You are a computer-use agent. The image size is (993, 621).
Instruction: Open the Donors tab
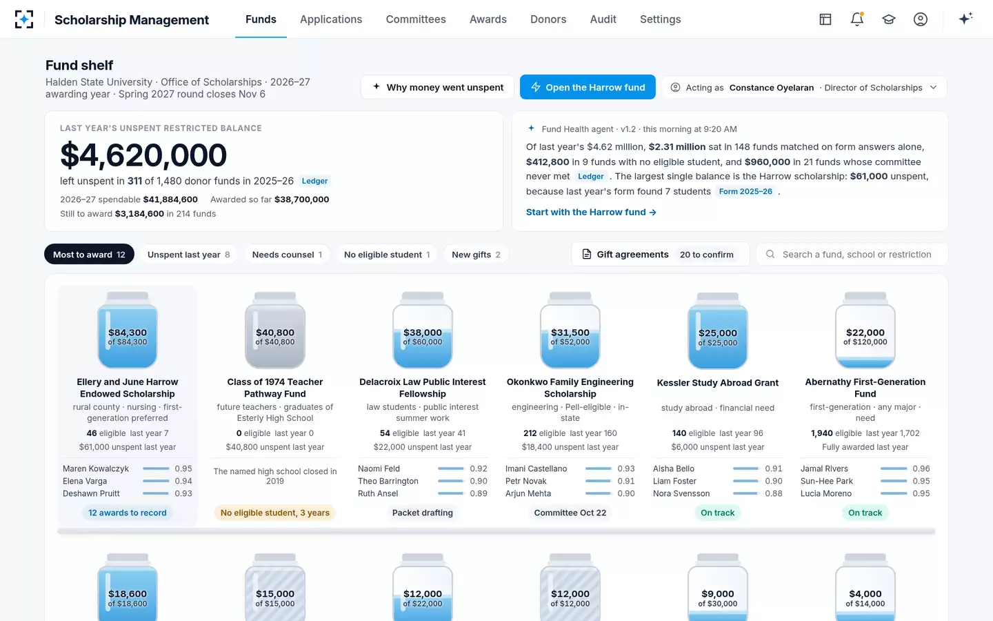(548, 19)
